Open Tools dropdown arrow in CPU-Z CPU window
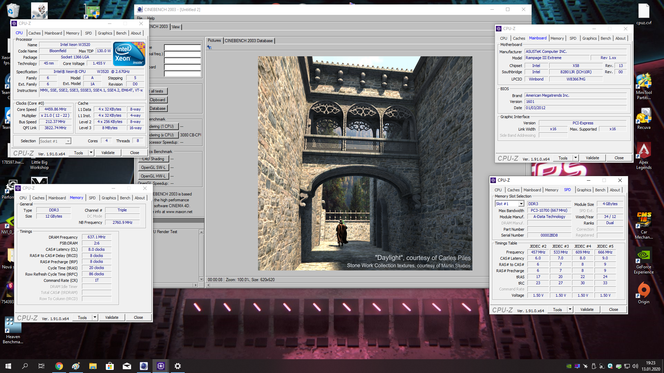 91,153
